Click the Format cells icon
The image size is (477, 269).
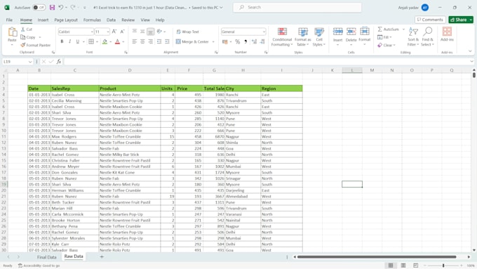365,32
